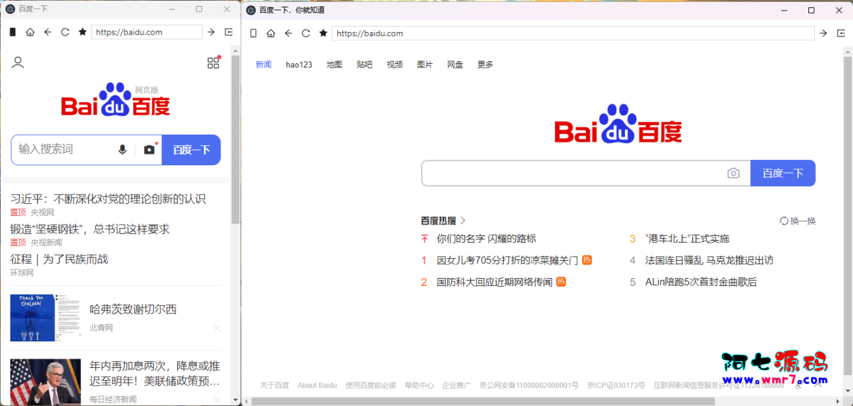The width and height of the screenshot is (853, 406).
Task: Reload the page in right window
Action: pyautogui.click(x=306, y=33)
